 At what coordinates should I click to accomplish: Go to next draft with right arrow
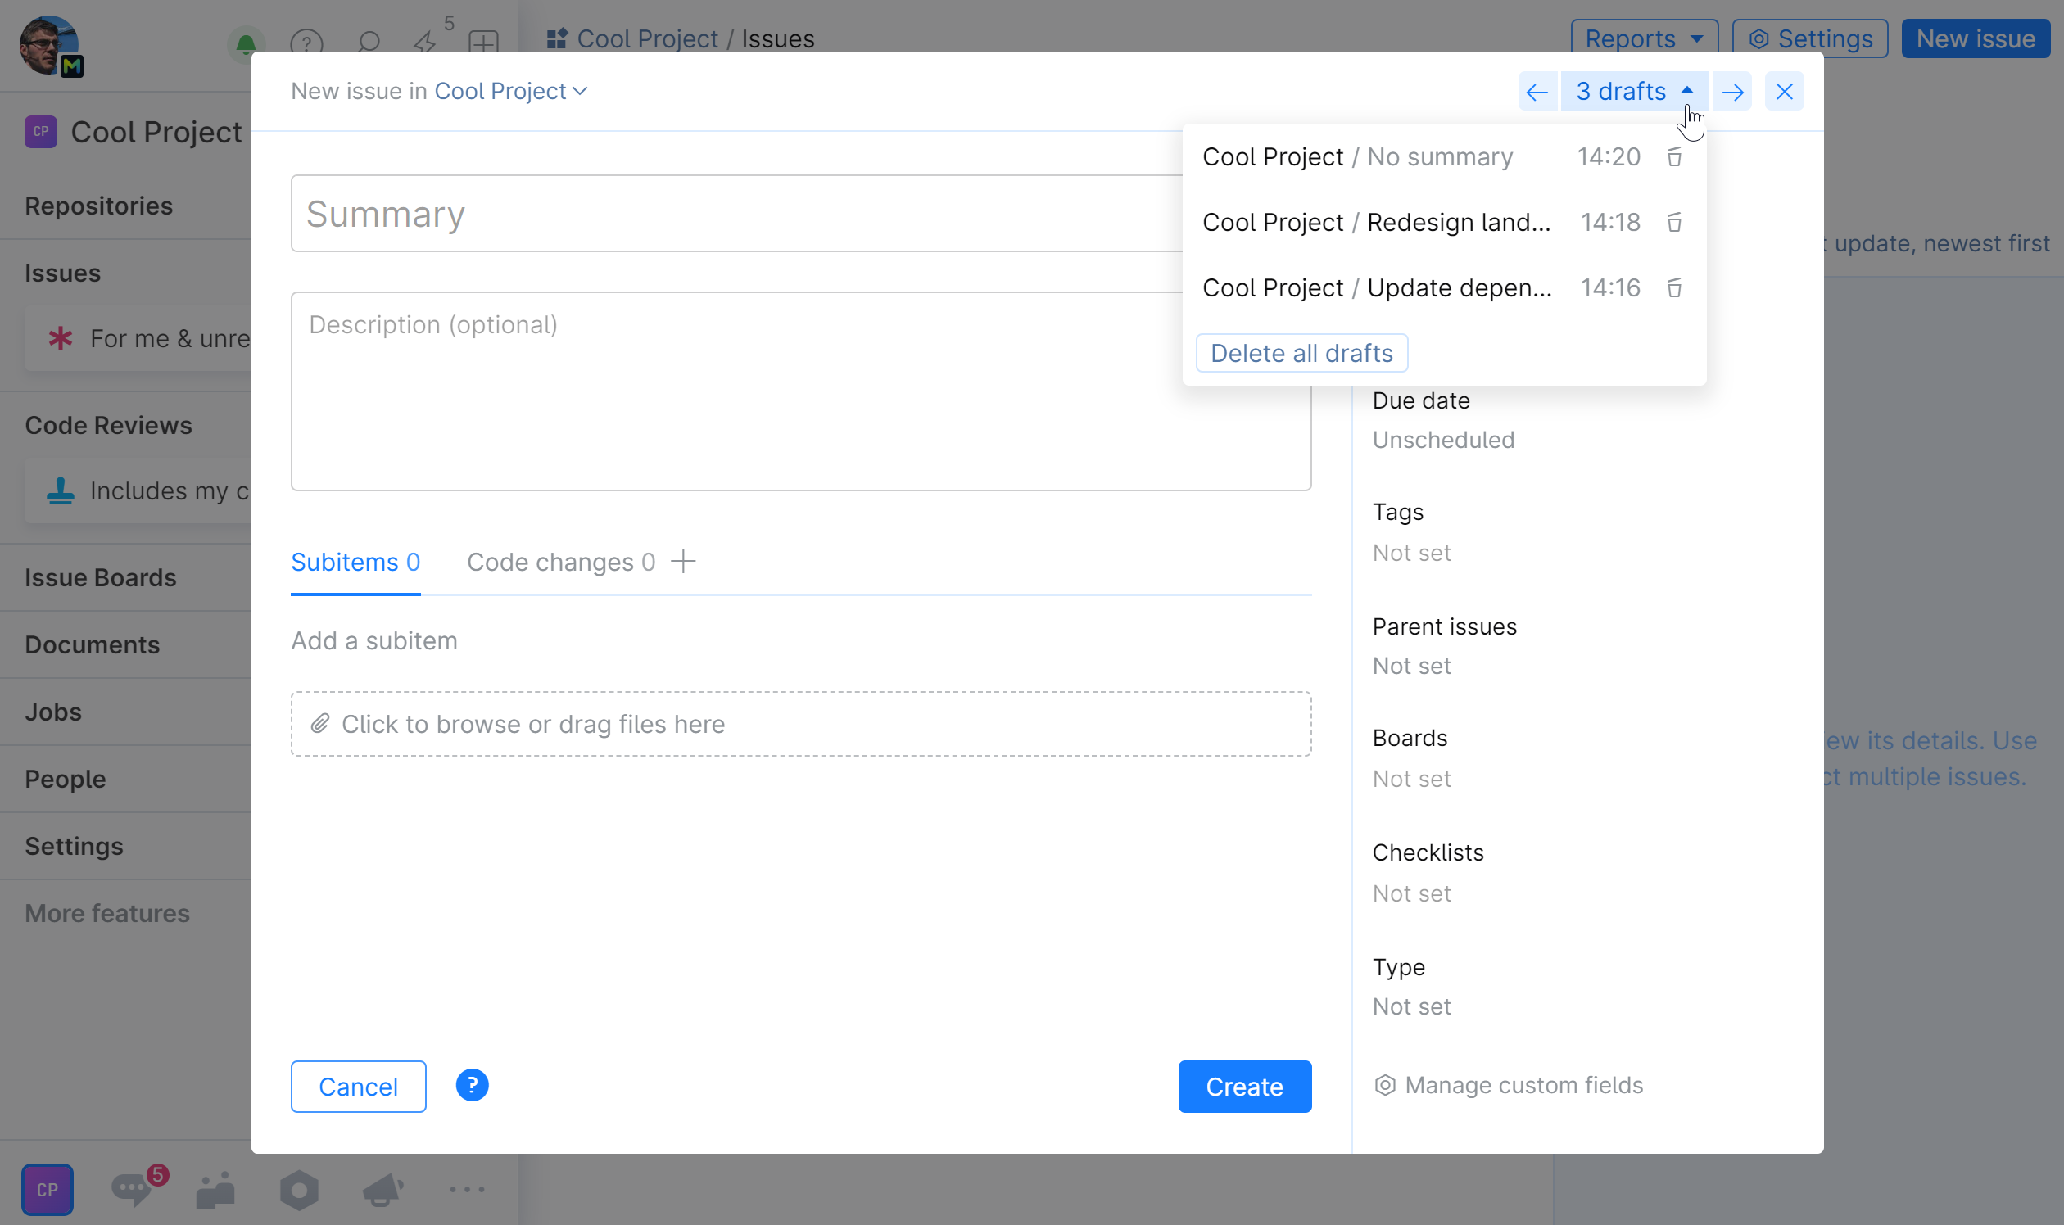pos(1732,91)
